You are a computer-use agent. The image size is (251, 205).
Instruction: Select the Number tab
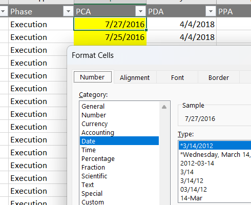tap(92, 77)
